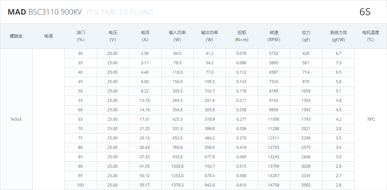The image size is (387, 190).
Task: Click the 扭矩 (N×m) header
Action: (x=242, y=36)
